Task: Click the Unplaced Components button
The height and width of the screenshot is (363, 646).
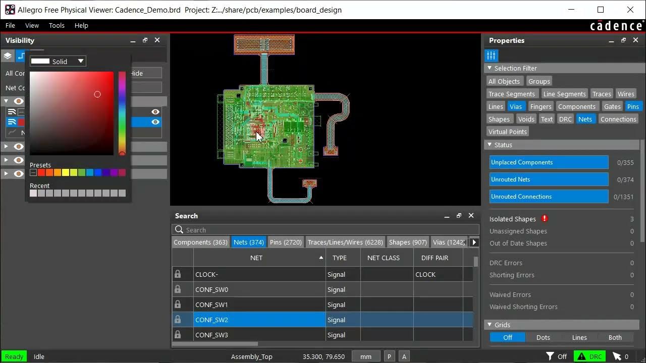Action: 549,162
